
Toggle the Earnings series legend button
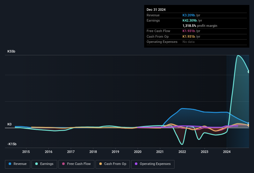coord(44,164)
